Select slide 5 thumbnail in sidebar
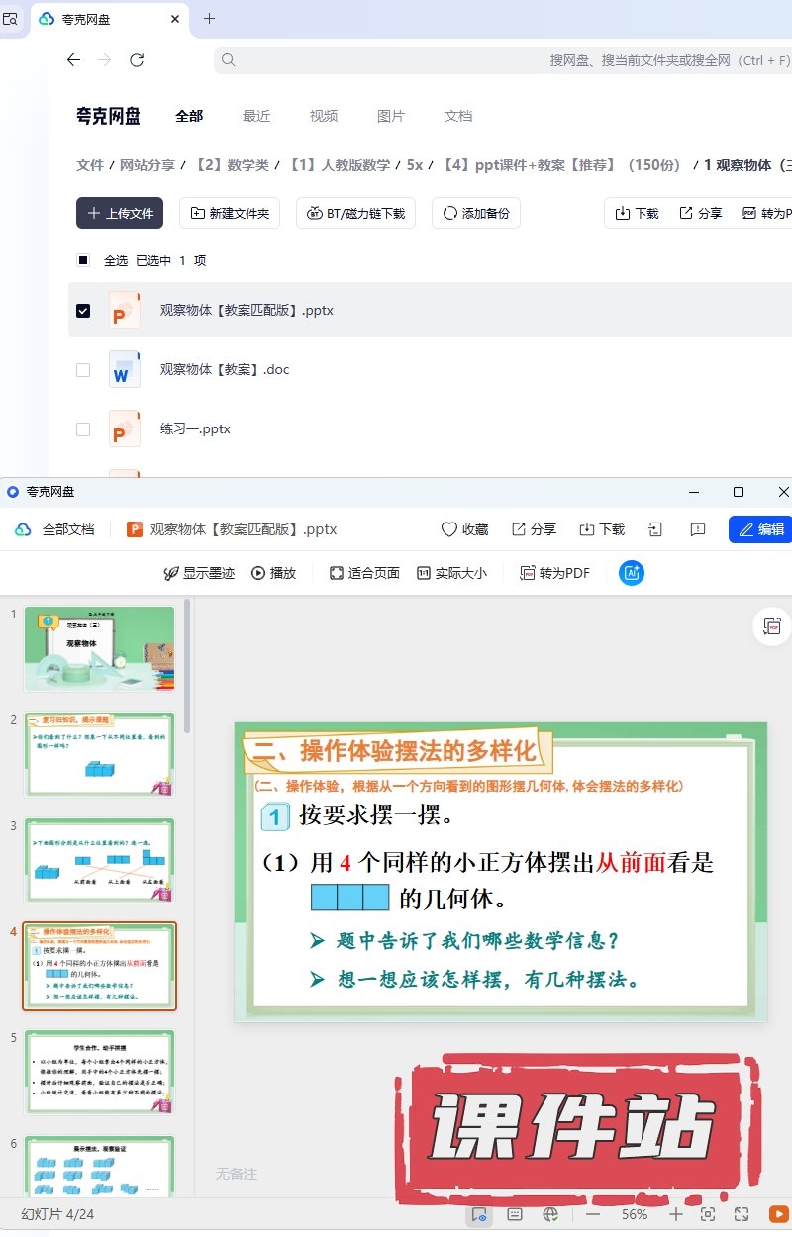The image size is (792, 1237). coord(100,1073)
